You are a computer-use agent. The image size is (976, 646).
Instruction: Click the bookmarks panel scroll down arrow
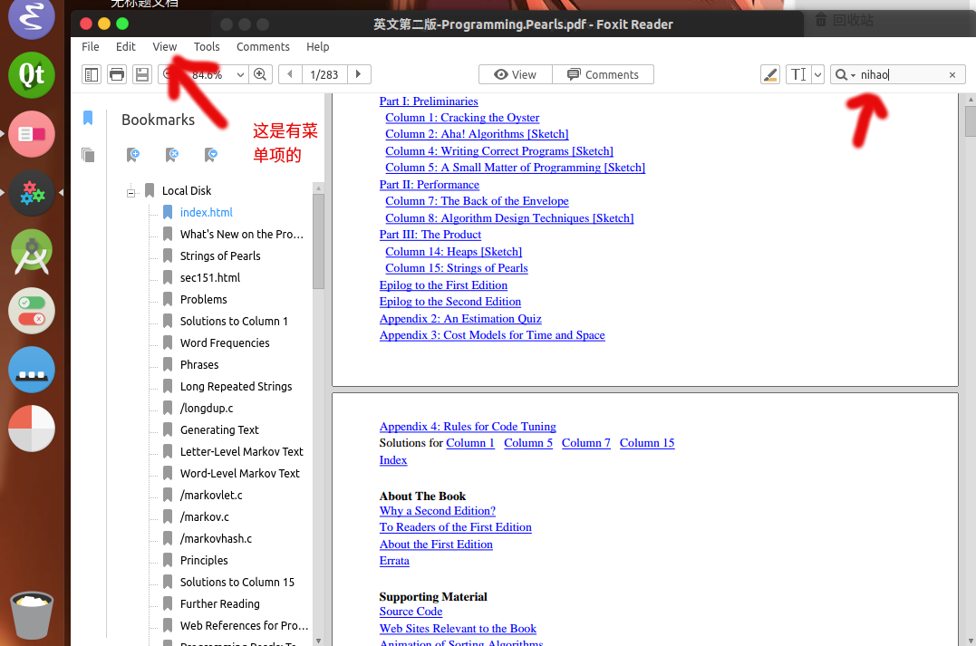(x=319, y=641)
